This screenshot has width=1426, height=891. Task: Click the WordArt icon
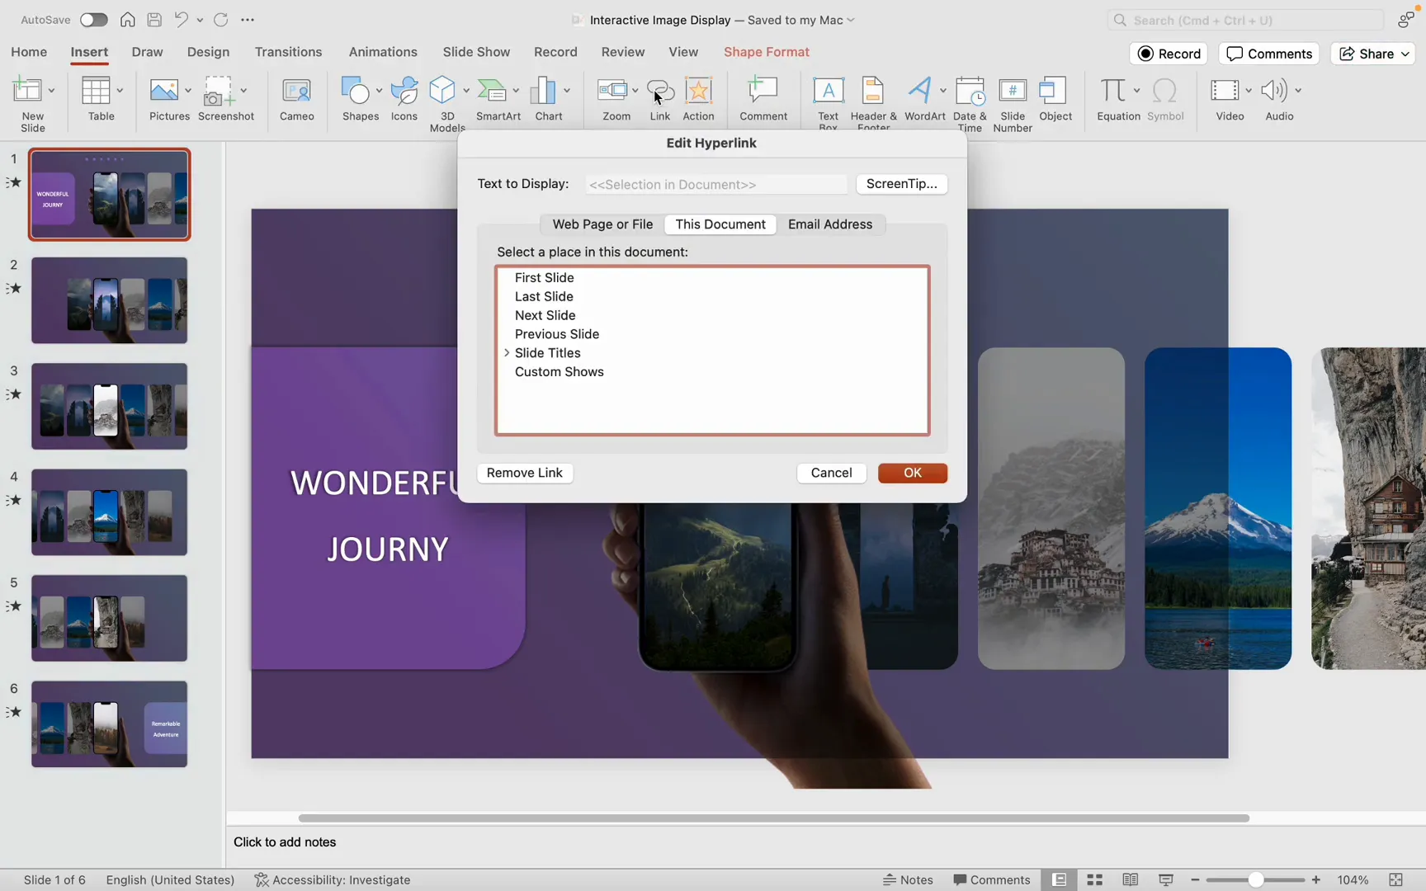920,91
